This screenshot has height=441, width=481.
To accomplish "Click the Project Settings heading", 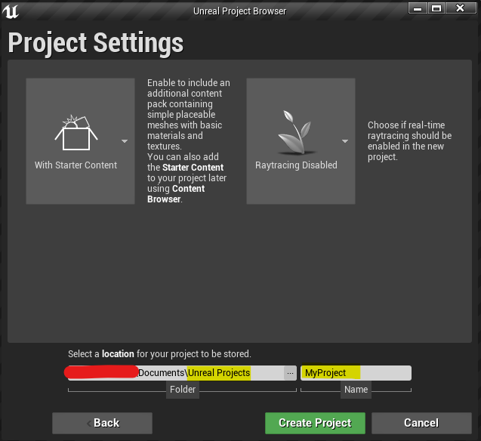I will tap(96, 43).
